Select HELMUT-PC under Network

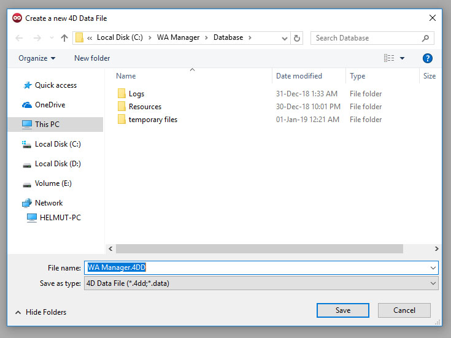pos(60,218)
